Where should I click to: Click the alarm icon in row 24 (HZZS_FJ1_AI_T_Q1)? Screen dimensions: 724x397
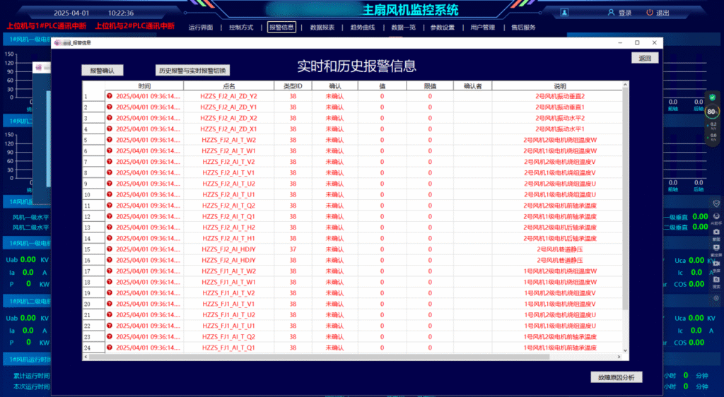pyautogui.click(x=110, y=348)
